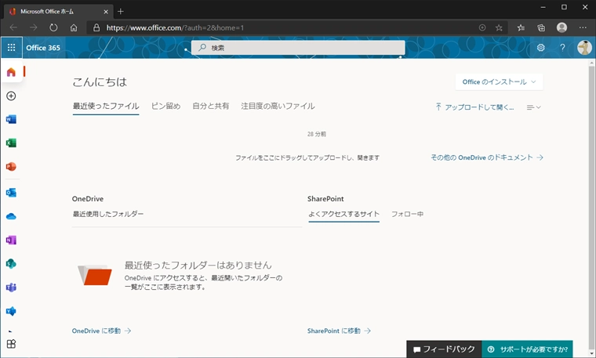Open the フィードバック button

coord(444,349)
